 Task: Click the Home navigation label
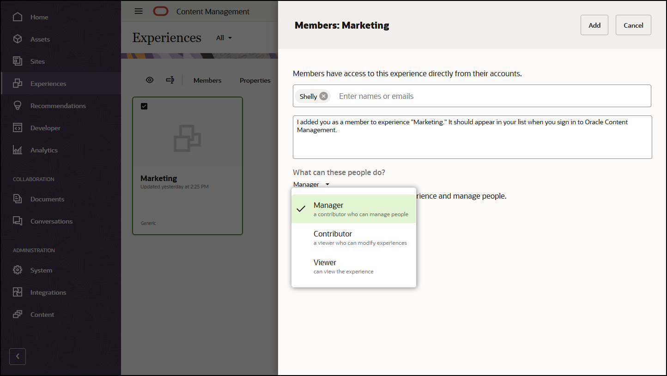pyautogui.click(x=39, y=17)
